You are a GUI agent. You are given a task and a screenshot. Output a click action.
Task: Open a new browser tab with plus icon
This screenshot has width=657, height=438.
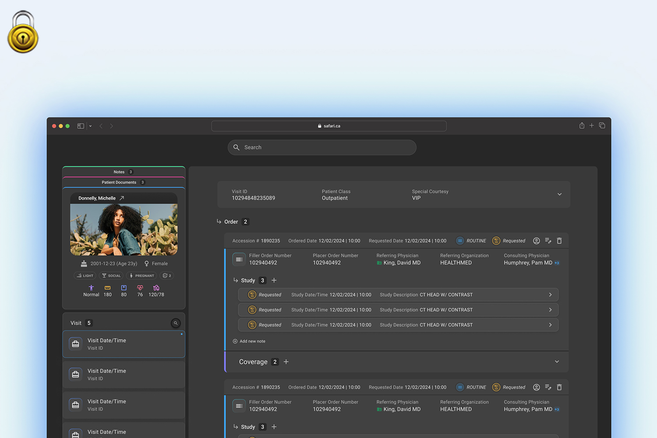coord(592,126)
